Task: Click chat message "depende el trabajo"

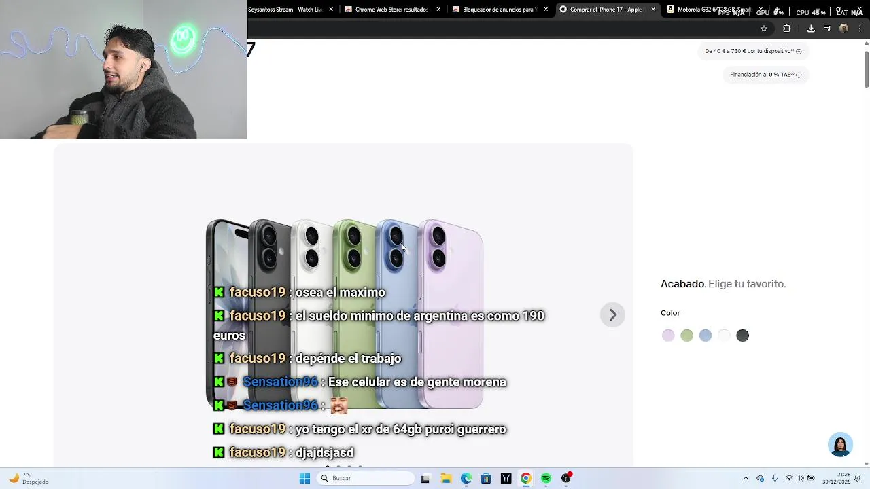Action: (348, 358)
